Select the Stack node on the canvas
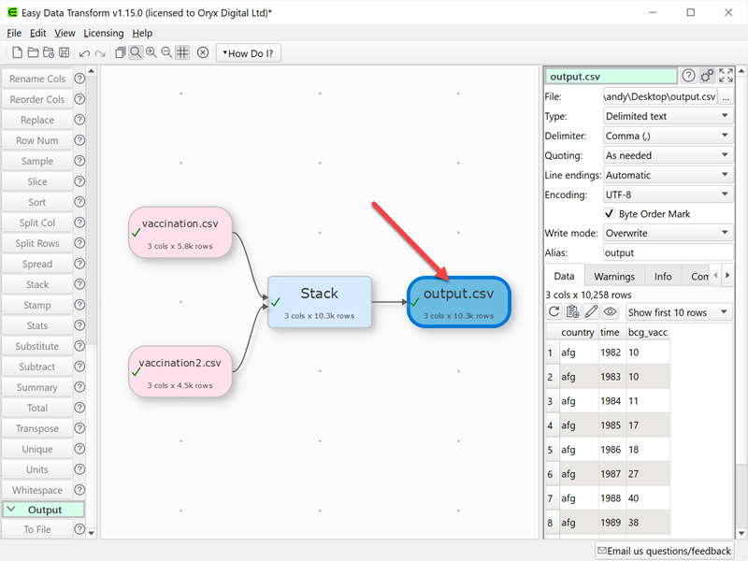748x561 pixels. [x=321, y=301]
